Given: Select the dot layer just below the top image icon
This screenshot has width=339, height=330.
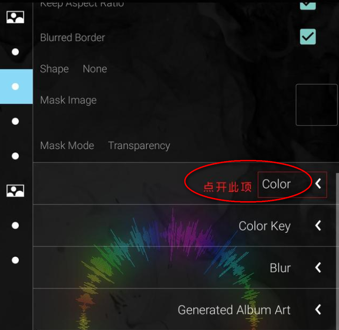Looking at the screenshot, I should [15, 52].
